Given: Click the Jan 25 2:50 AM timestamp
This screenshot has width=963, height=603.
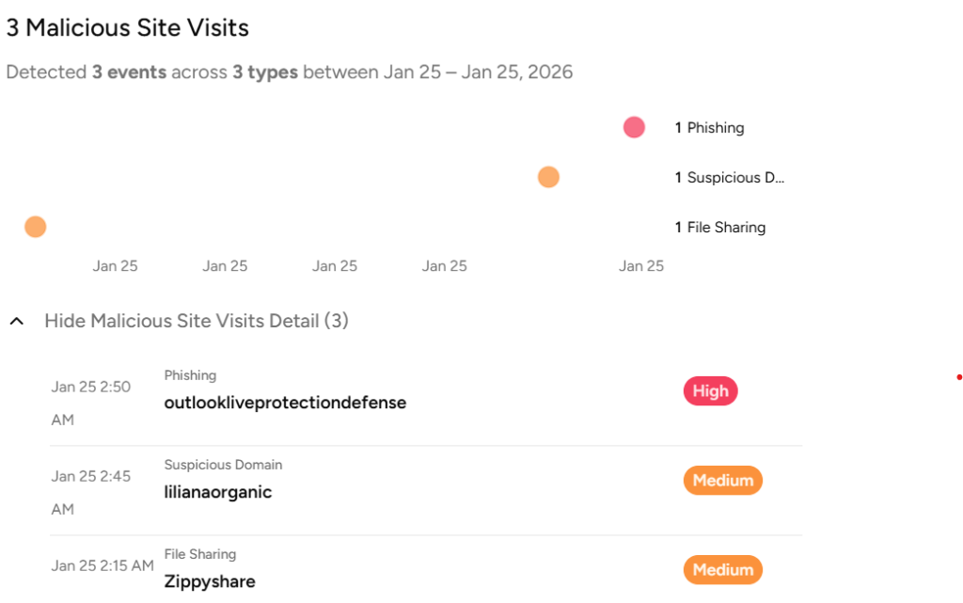Looking at the screenshot, I should (91, 403).
